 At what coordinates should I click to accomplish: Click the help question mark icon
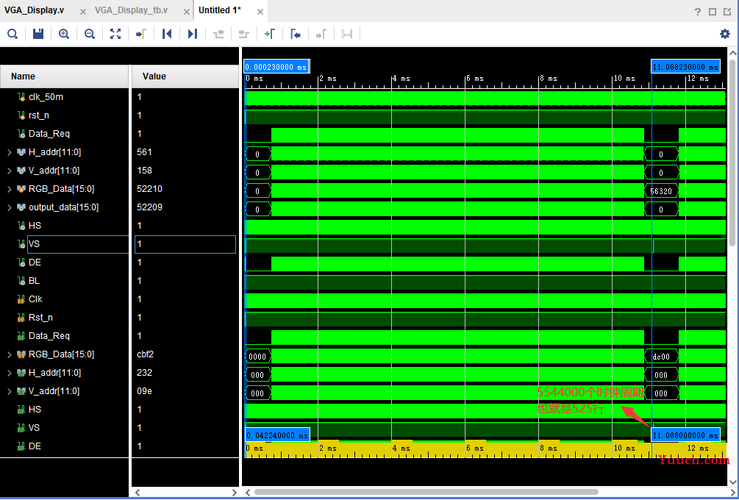click(x=698, y=12)
